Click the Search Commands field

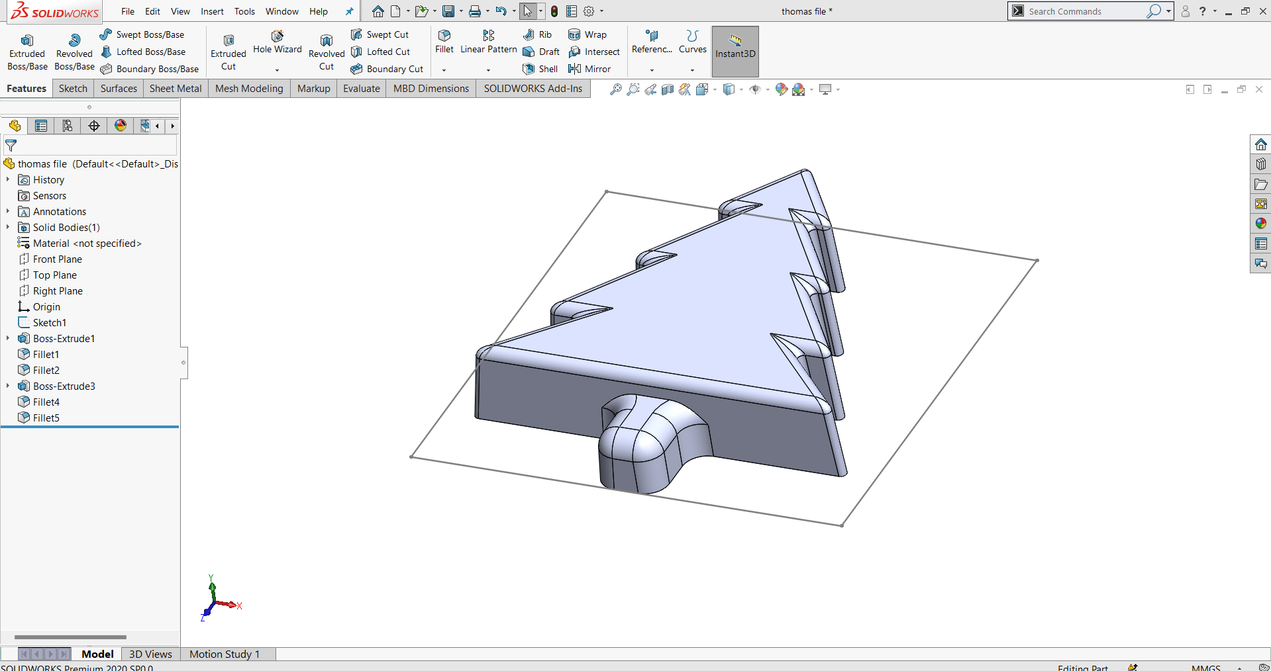(1085, 11)
